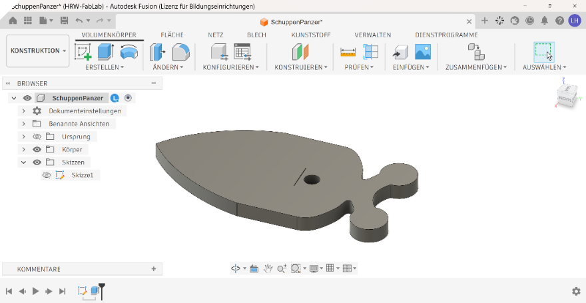Select the Fillet tool icon
Viewport: 586px width, 303px height.
pos(181,51)
